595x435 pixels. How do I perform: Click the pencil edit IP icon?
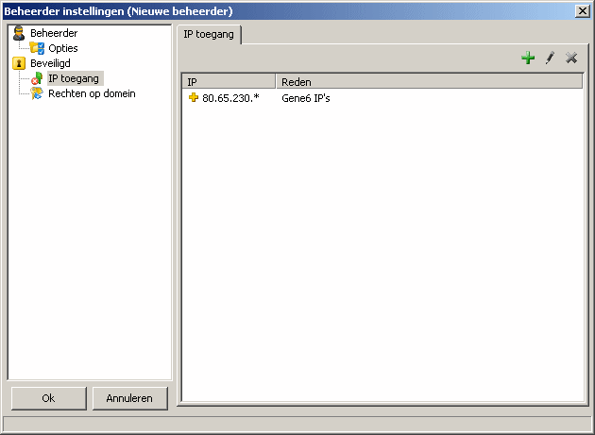point(550,58)
